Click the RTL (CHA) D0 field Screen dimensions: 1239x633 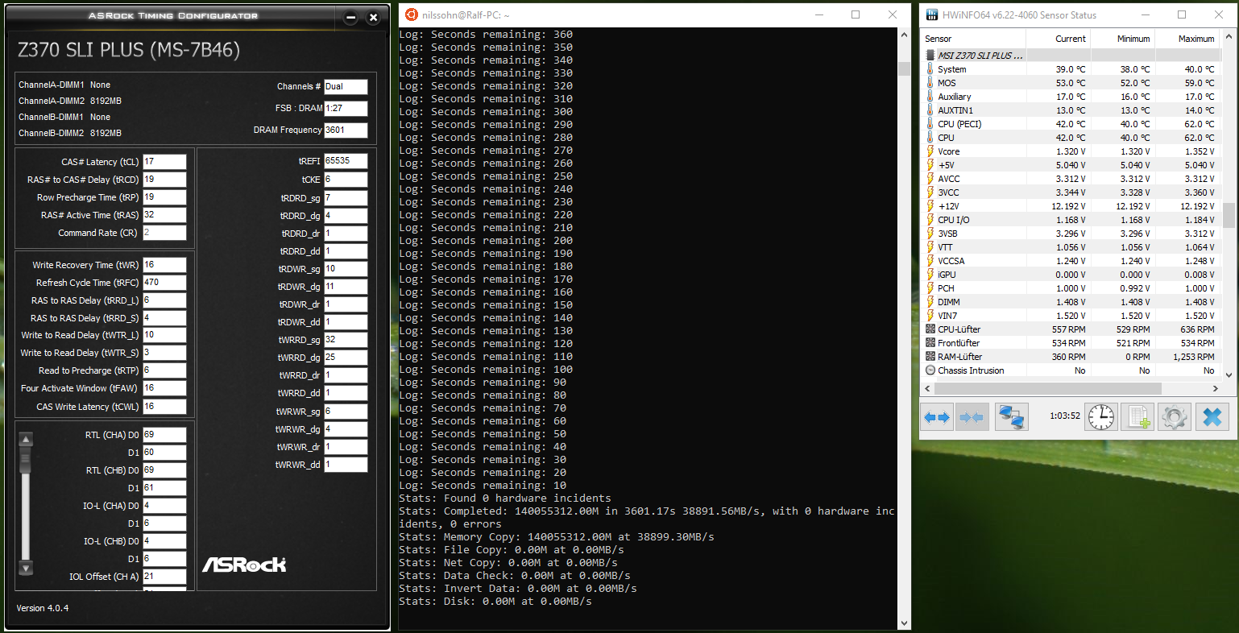coord(164,435)
